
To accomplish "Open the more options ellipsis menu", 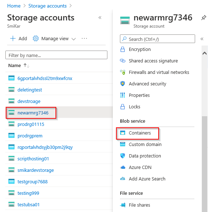I will point(84,38).
